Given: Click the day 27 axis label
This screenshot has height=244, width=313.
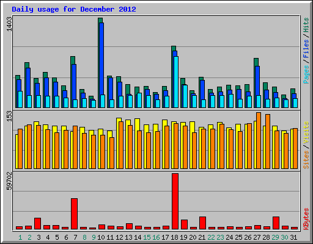Looking at the screenshot, I should (x=257, y=237).
